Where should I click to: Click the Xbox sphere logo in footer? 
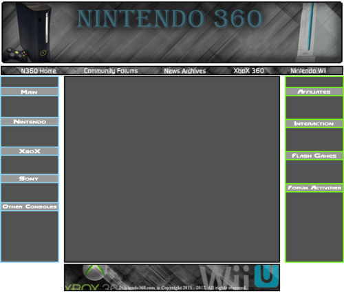pyautogui.click(x=95, y=273)
